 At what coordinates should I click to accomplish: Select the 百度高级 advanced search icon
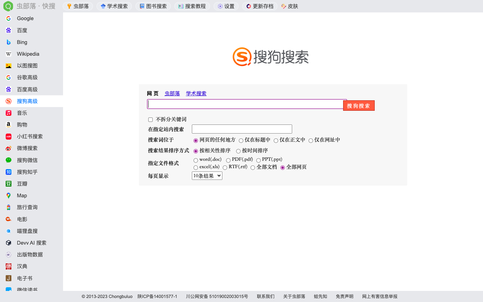[x=27, y=89]
